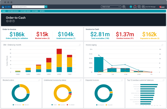Screen dimensions: 167x109
Task: Click the magnifier on Disputed invoices panel
Action: 121,80
